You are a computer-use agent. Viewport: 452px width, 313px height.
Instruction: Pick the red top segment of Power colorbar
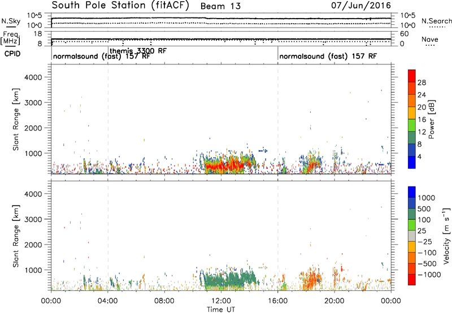coord(412,76)
